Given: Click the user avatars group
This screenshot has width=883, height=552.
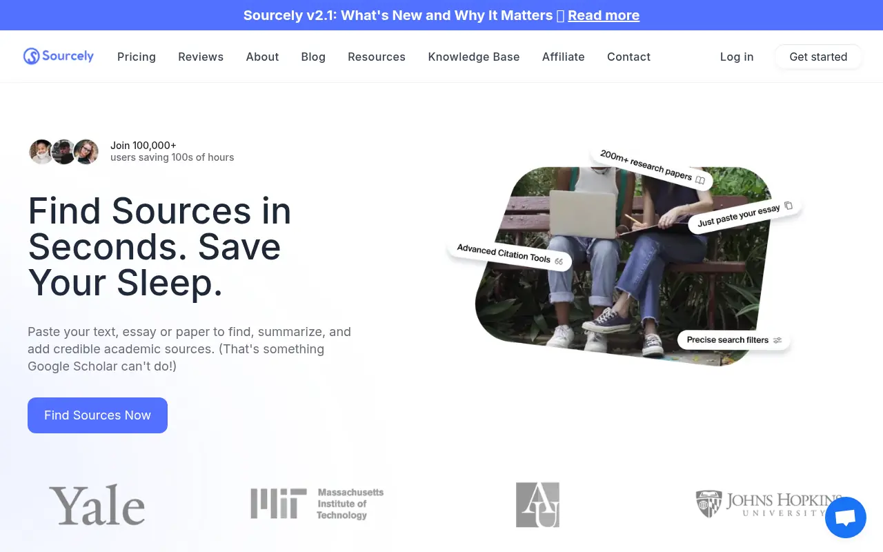Looking at the screenshot, I should click(64, 152).
